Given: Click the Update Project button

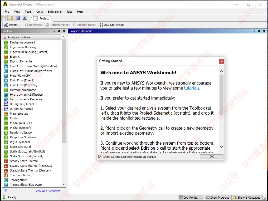Looking at the screenshot, I should (x=84, y=25).
